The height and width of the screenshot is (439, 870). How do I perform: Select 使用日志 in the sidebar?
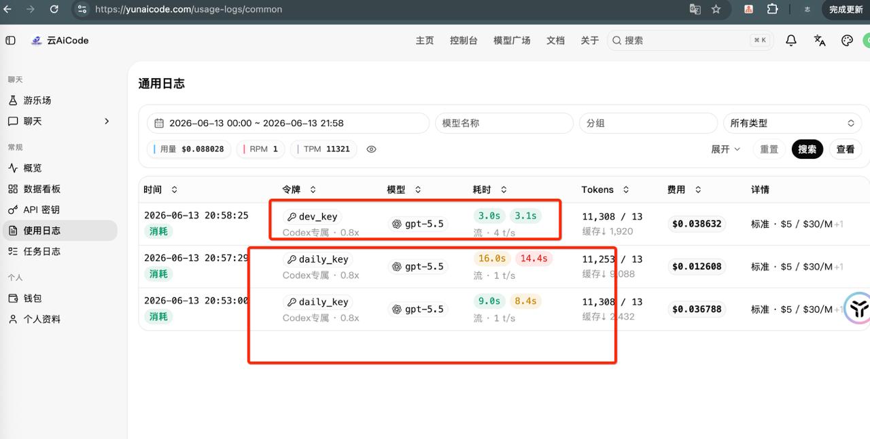(60, 231)
